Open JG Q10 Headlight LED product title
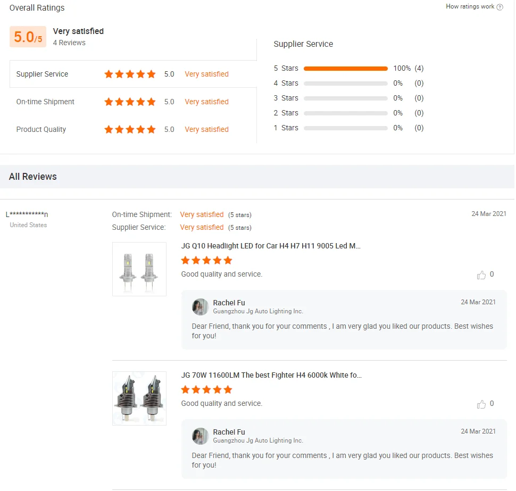 (271, 246)
